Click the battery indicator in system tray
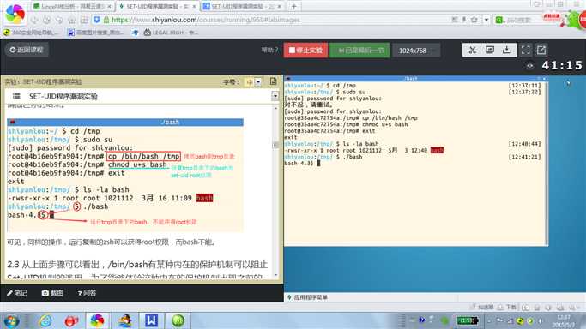The height and width of the screenshot is (329, 586). coord(467,320)
